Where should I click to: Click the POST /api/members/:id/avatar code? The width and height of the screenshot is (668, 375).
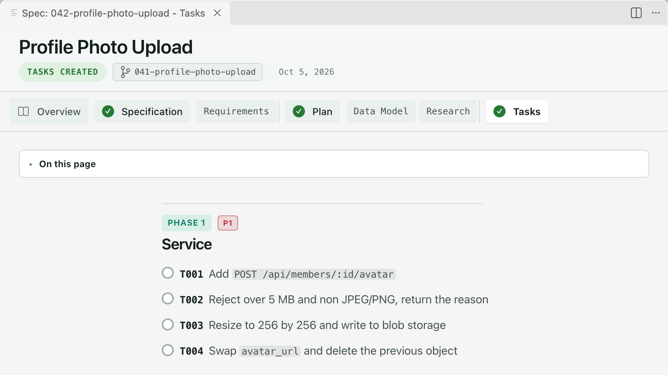click(x=314, y=274)
